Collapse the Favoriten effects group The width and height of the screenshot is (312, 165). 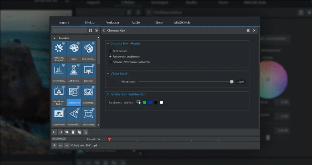[x=54, y=38]
